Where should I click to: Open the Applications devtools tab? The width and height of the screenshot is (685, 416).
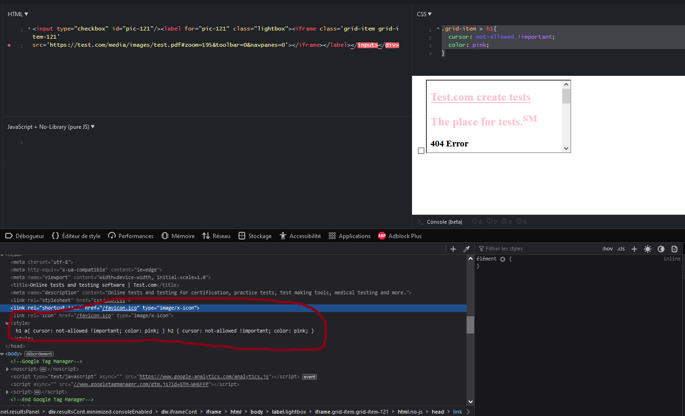[x=349, y=236]
